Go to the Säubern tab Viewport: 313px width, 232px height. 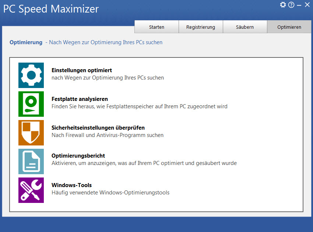click(245, 27)
